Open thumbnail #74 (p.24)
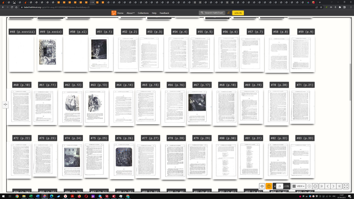Viewport: 354px width, 199px height. (71, 160)
